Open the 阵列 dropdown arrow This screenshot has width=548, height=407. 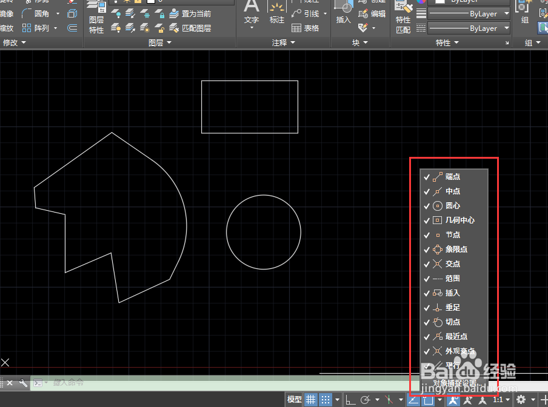click(x=55, y=28)
